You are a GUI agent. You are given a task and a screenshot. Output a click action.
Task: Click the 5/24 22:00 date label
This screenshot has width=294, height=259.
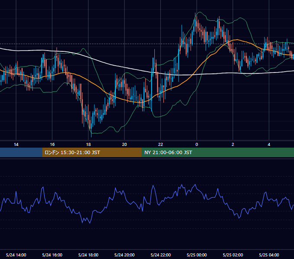(x=161, y=255)
